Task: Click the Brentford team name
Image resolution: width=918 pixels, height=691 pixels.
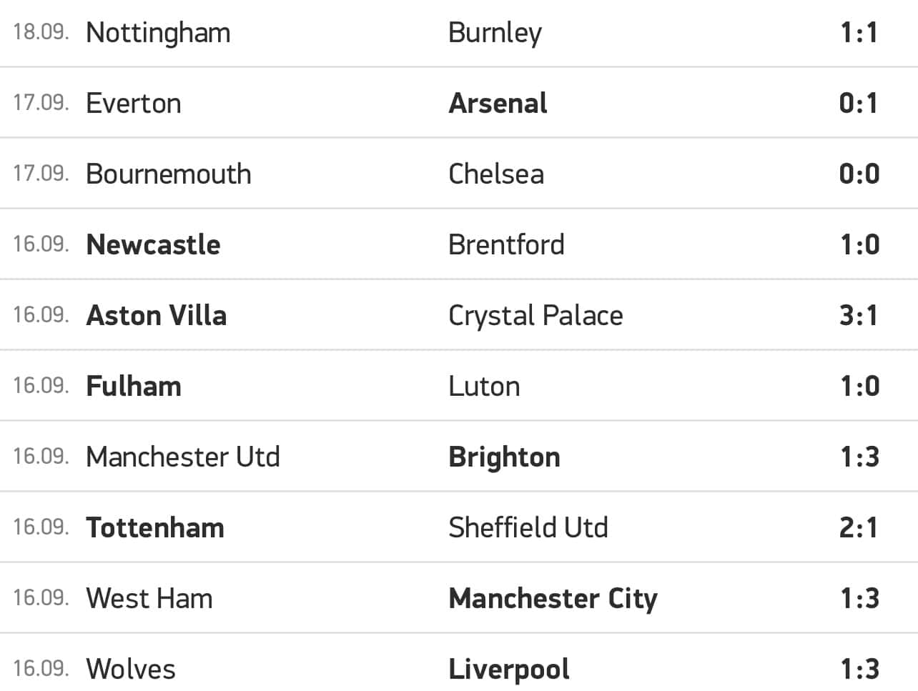Action: [x=506, y=245]
